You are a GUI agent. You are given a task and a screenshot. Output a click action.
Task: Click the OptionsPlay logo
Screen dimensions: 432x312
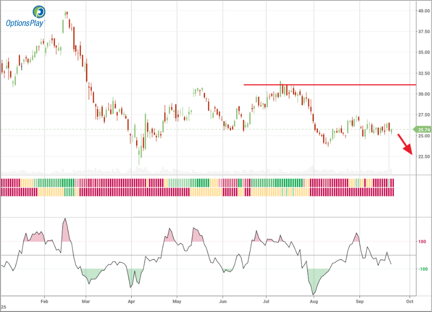click(x=25, y=17)
